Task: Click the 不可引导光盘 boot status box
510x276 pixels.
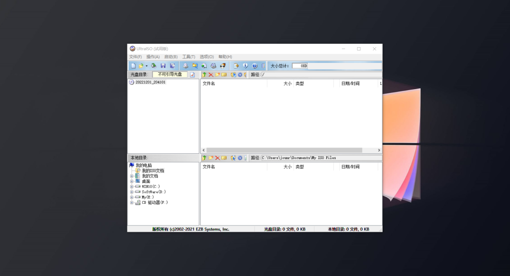Action: pos(170,75)
